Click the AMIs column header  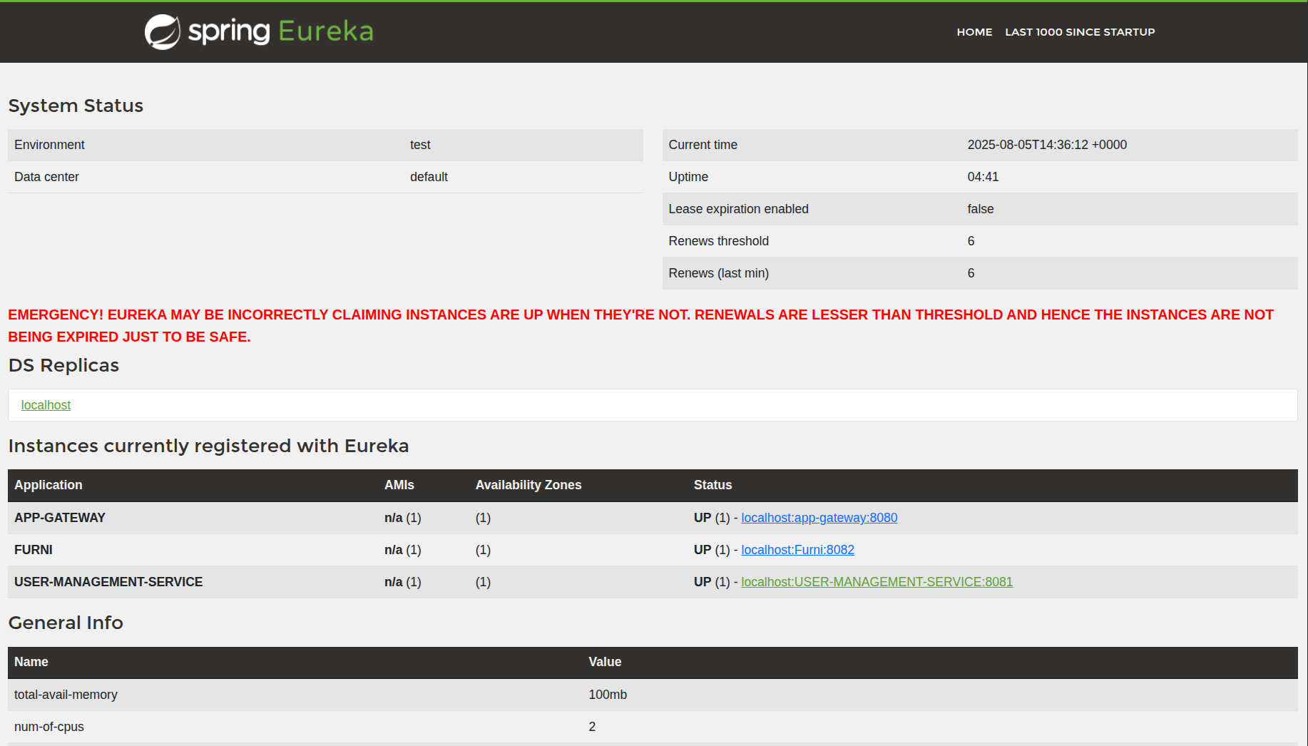click(x=399, y=485)
